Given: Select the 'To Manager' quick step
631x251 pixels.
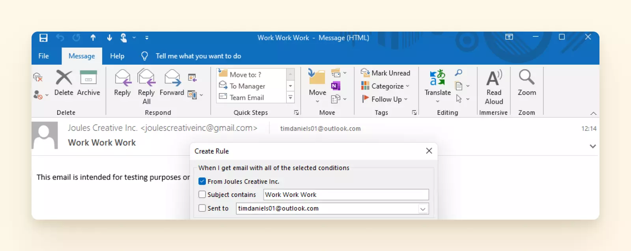Looking at the screenshot, I should (251, 86).
